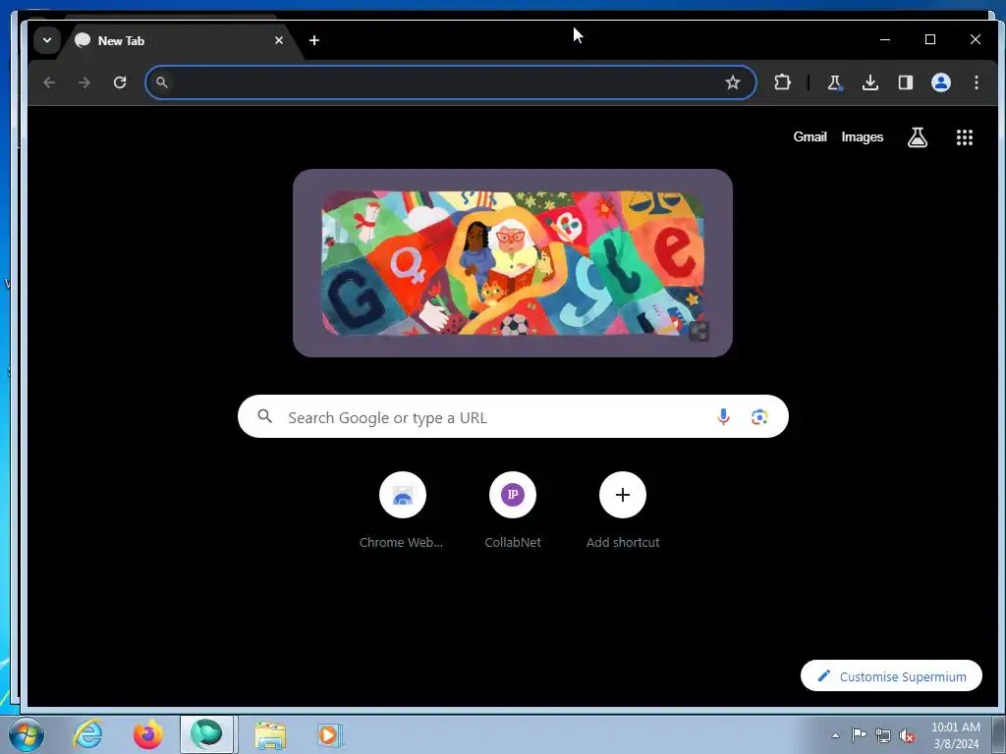Image resolution: width=1006 pixels, height=754 pixels.
Task: Reload the current page
Action: coord(120,82)
